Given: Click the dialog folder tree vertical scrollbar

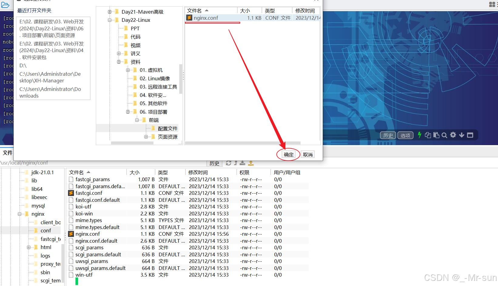Looking at the screenshot, I should pyautogui.click(x=181, y=79).
